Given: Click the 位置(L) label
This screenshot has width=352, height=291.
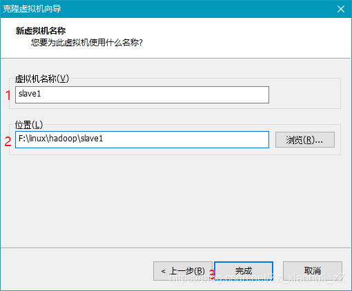Looking at the screenshot, I should [x=29, y=125].
